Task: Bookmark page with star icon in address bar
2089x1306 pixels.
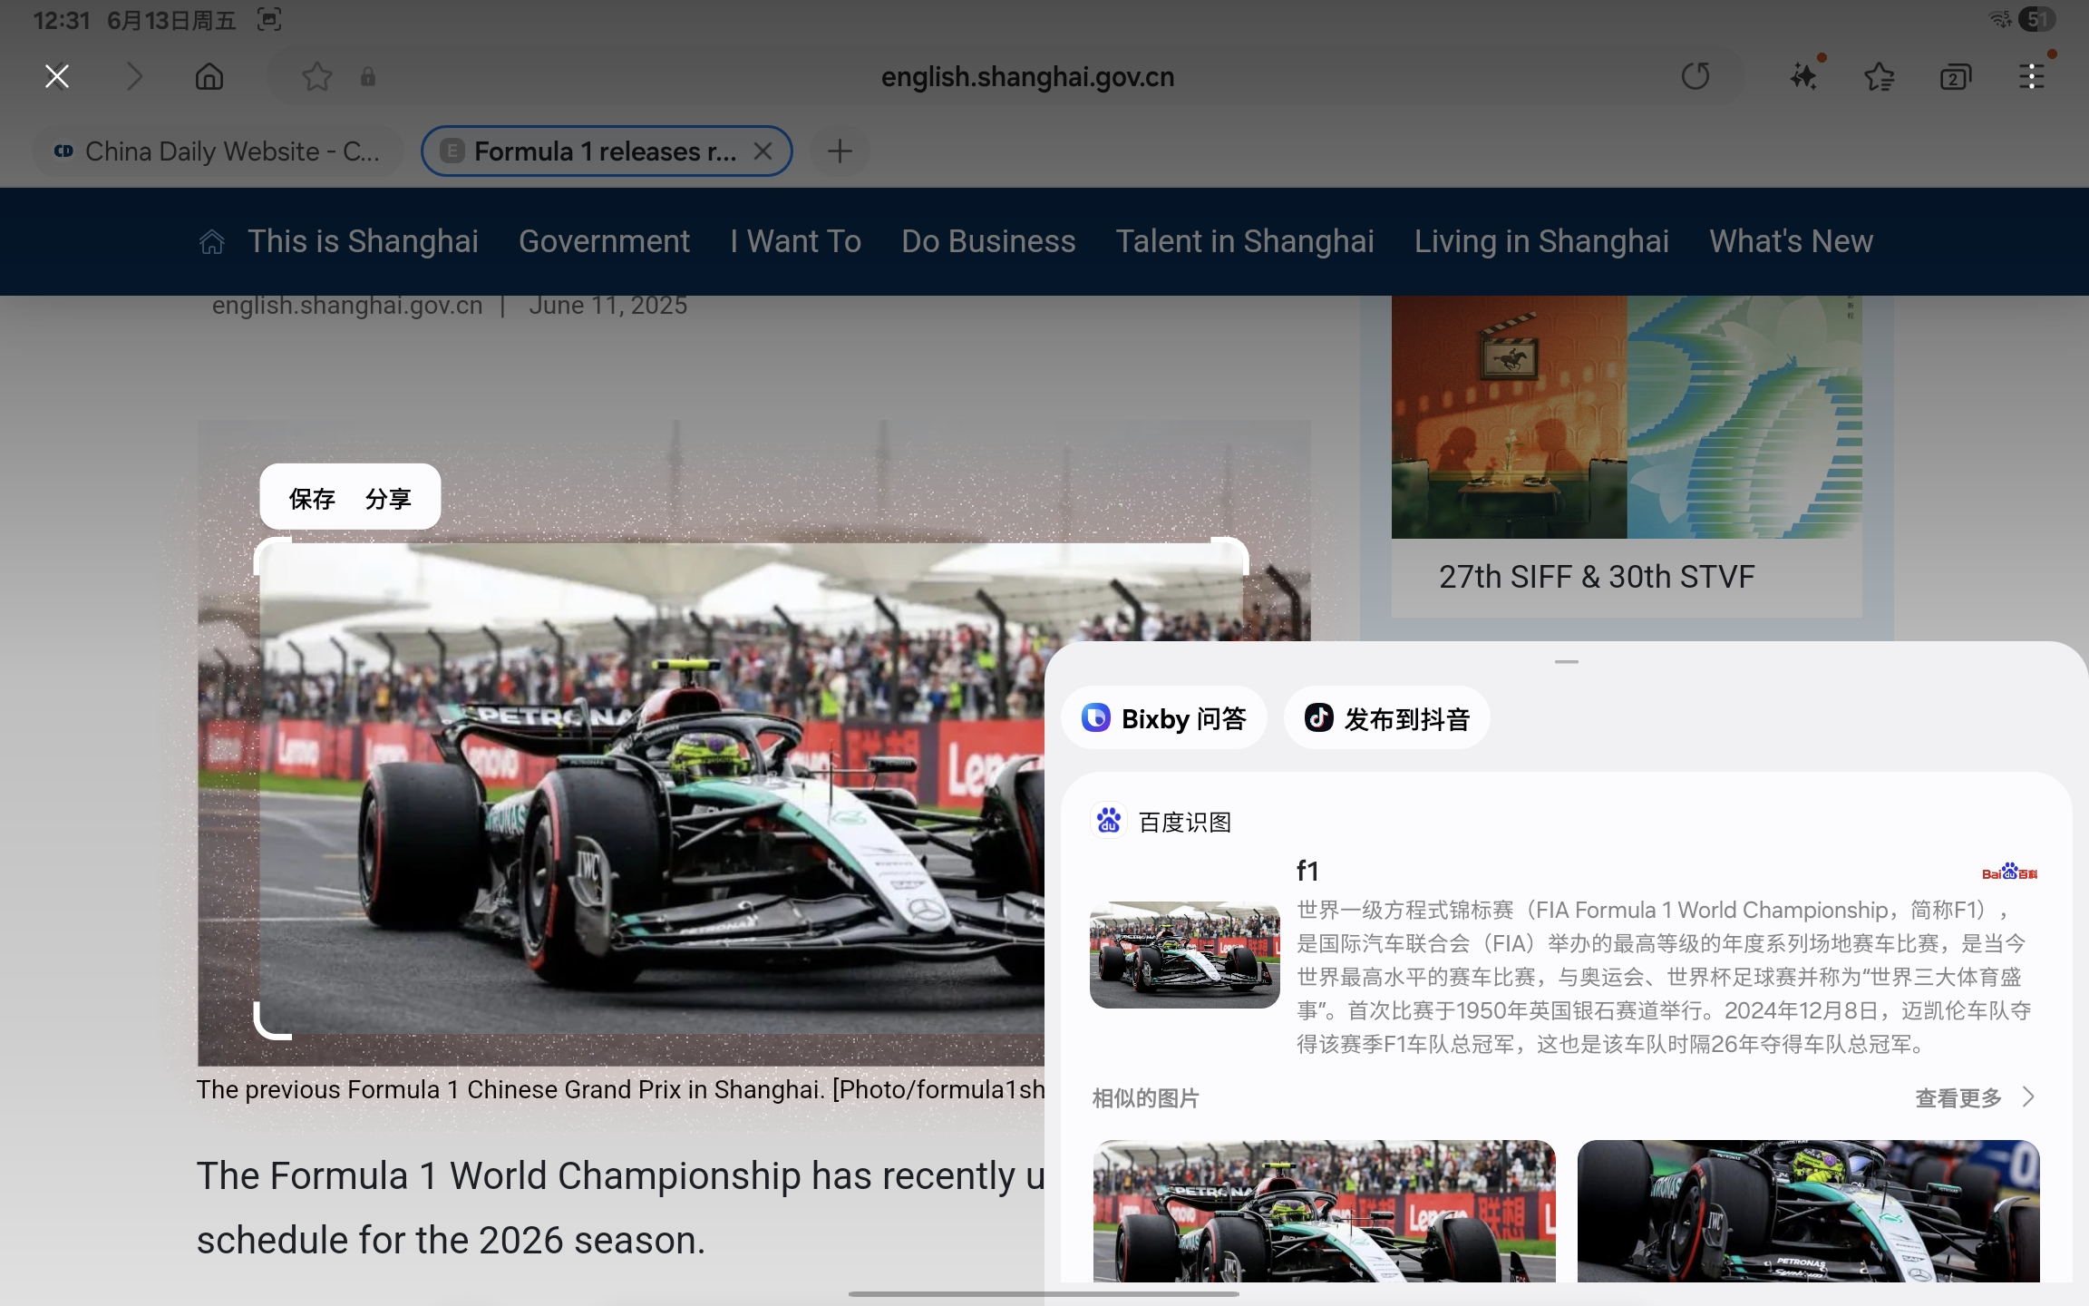Action: click(316, 76)
